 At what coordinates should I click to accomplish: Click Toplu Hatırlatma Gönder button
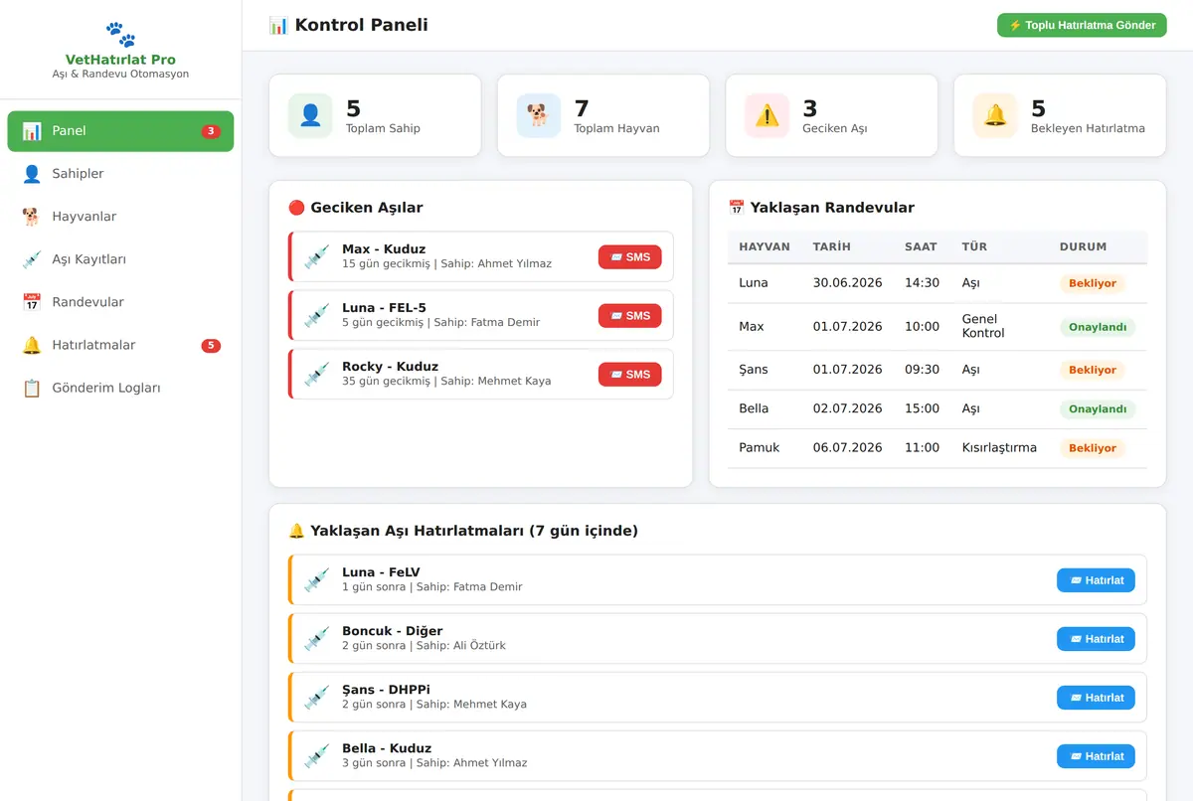(1082, 25)
